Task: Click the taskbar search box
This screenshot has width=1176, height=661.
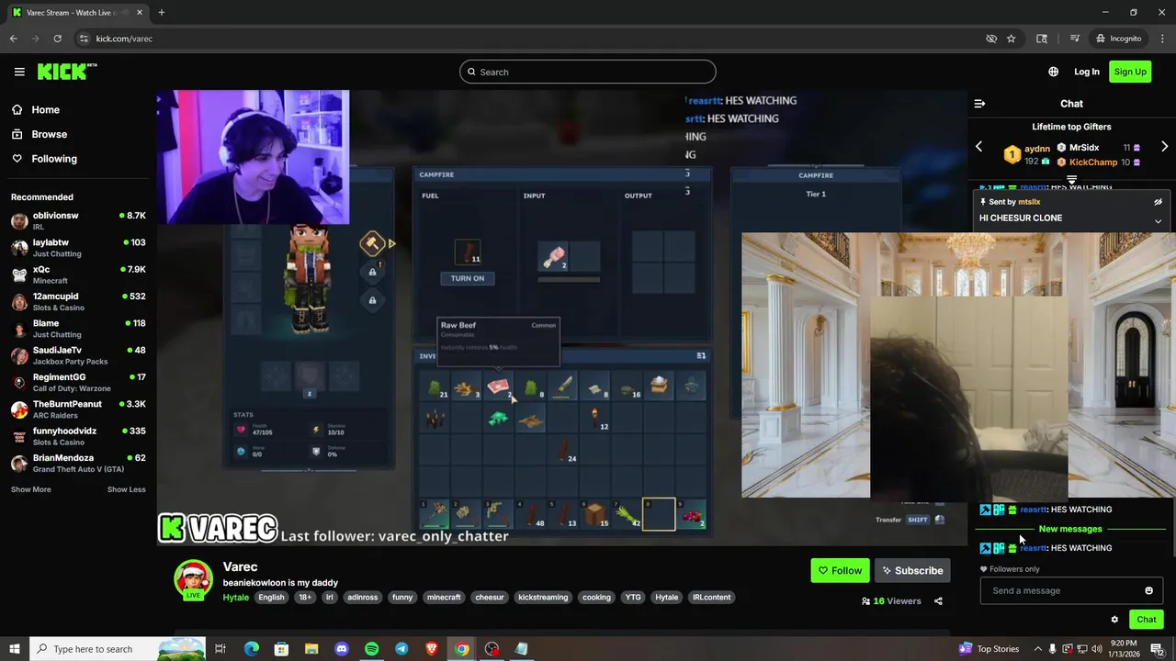Action: (x=117, y=649)
